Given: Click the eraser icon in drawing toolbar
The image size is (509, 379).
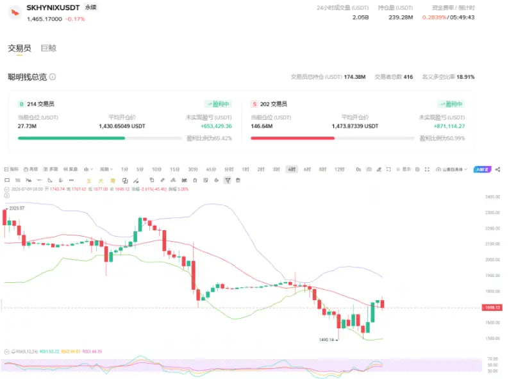Looking at the screenshot, I should (162, 180).
